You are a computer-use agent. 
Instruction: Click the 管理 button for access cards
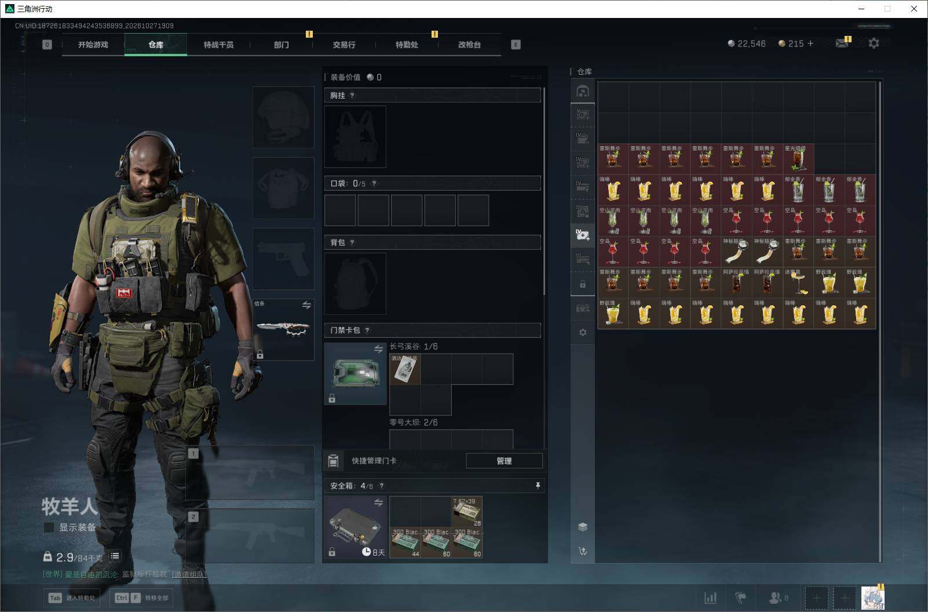(x=504, y=461)
